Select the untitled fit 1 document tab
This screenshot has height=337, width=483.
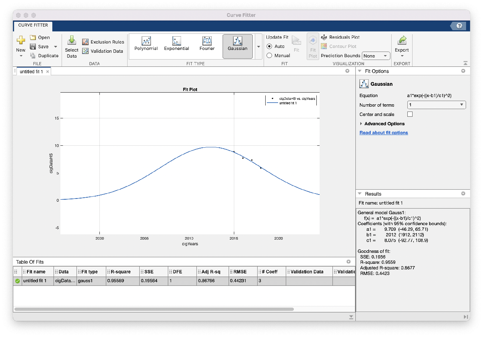point(31,72)
